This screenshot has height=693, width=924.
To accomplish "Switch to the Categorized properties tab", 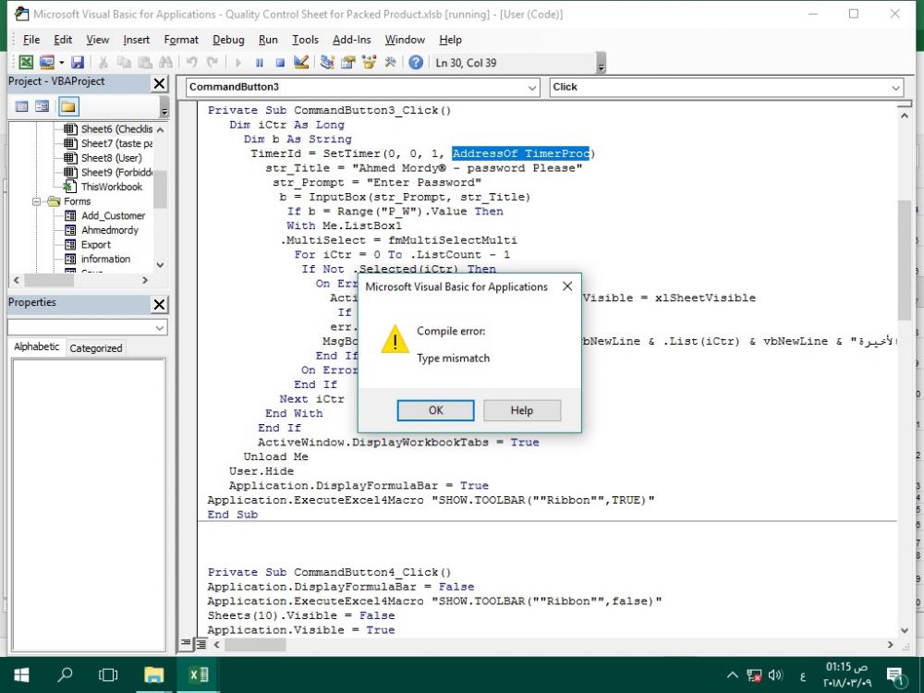I will click(x=96, y=348).
